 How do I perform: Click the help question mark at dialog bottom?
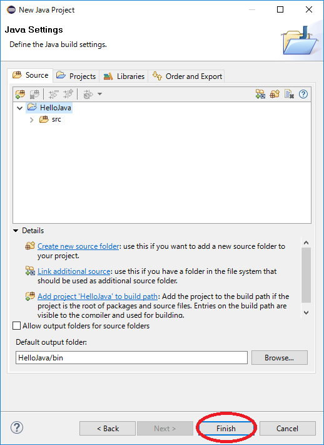pos(17,427)
